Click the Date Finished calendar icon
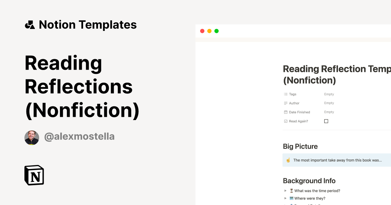This screenshot has height=205, width=391. click(x=285, y=112)
